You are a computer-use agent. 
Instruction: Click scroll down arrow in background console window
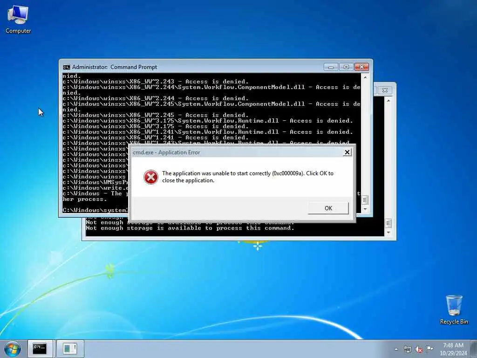(x=388, y=233)
